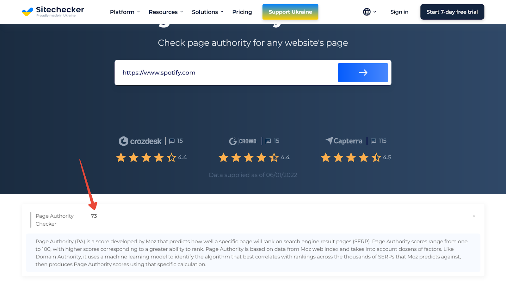This screenshot has width=506, height=284.
Task: Click the 'Check page authority' subtitle
Action: 253,43
